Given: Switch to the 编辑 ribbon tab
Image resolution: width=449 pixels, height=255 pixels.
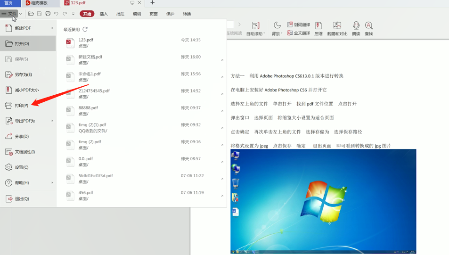Looking at the screenshot, I should pyautogui.click(x=137, y=14).
